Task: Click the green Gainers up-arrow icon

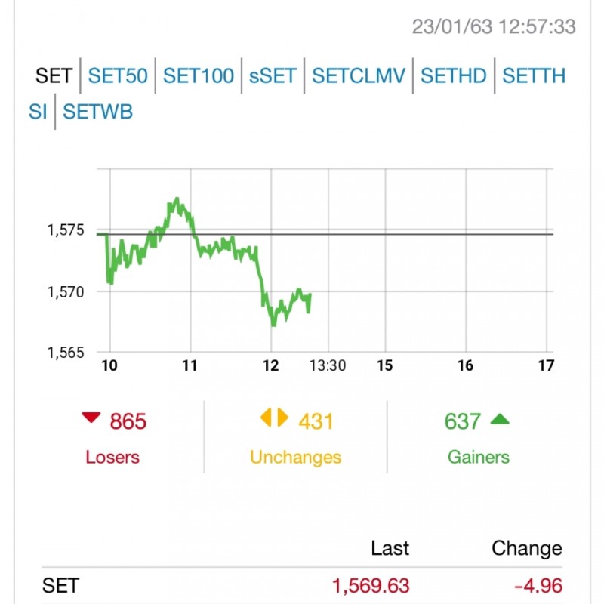Action: click(x=500, y=419)
